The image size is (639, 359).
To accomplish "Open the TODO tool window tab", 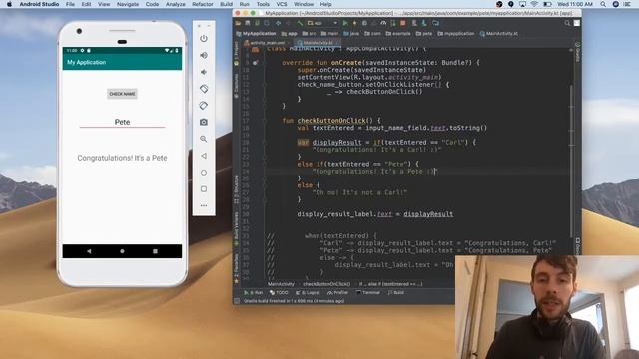I will coord(279,292).
